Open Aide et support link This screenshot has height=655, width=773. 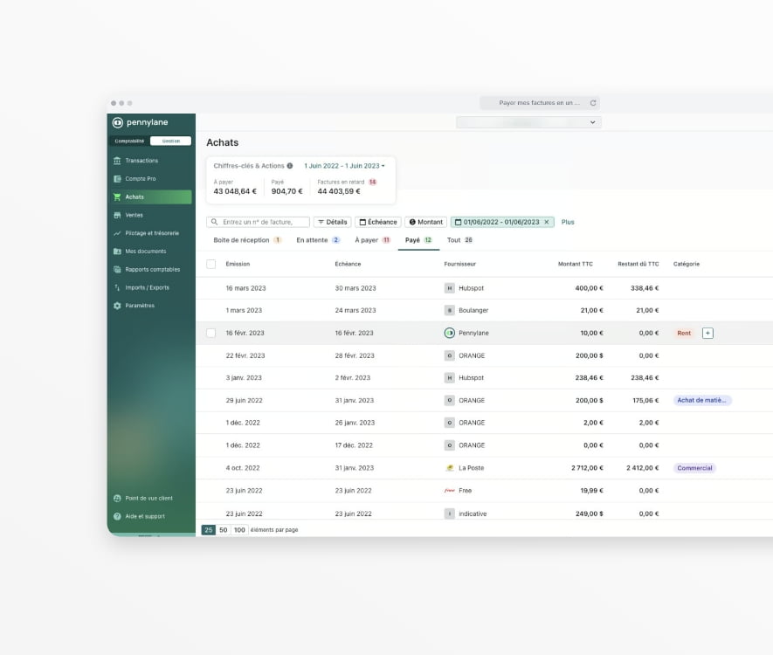pyautogui.click(x=145, y=516)
